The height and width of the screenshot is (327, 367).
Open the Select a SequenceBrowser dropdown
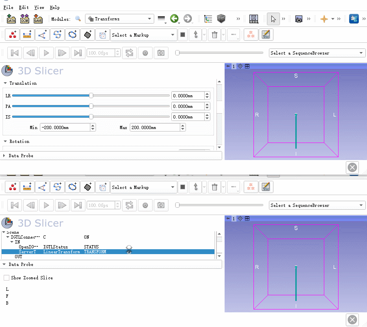(x=317, y=53)
